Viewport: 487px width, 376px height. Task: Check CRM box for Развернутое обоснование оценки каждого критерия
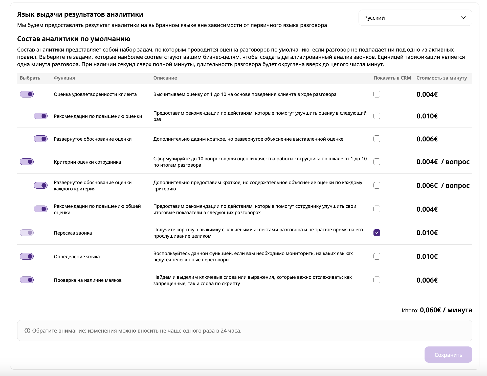click(x=377, y=186)
